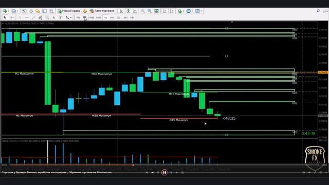This screenshot has height=185, width=329.
Task: Click the Profiles toolbar icon
Action: coord(14,11)
